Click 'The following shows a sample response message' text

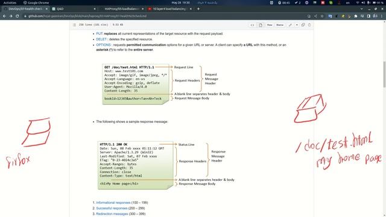click(x=132, y=122)
